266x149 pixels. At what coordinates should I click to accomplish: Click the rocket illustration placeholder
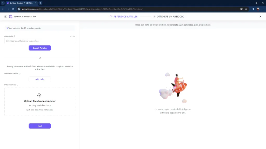[x=173, y=87]
